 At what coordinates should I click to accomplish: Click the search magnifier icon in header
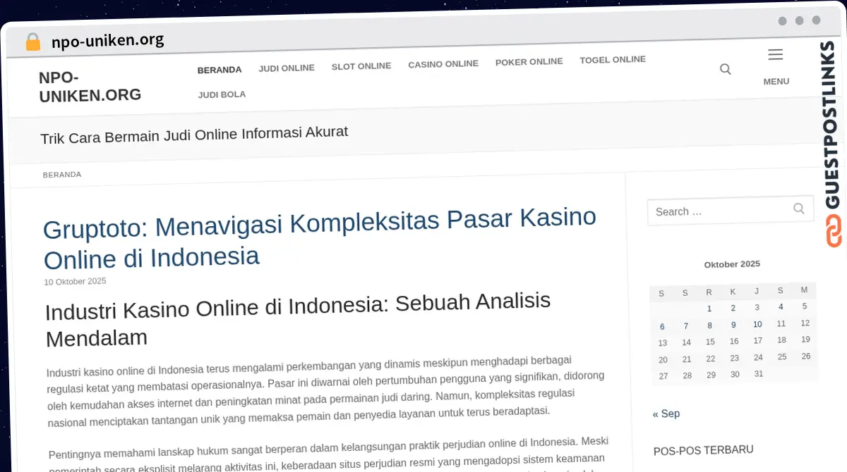(x=725, y=69)
